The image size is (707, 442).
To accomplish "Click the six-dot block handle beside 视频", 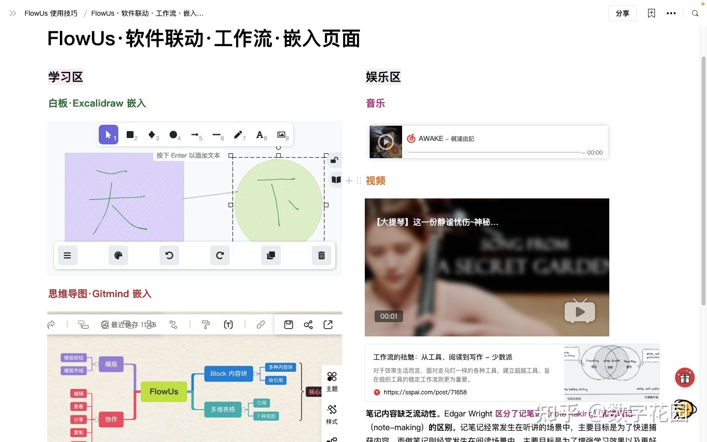I will (x=359, y=181).
